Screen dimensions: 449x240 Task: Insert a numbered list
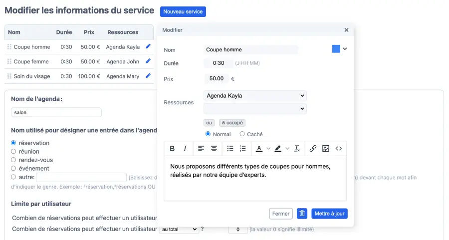(243, 149)
